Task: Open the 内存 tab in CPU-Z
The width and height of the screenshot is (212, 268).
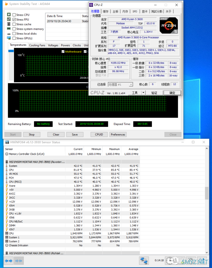Action: [x=125, y=12]
